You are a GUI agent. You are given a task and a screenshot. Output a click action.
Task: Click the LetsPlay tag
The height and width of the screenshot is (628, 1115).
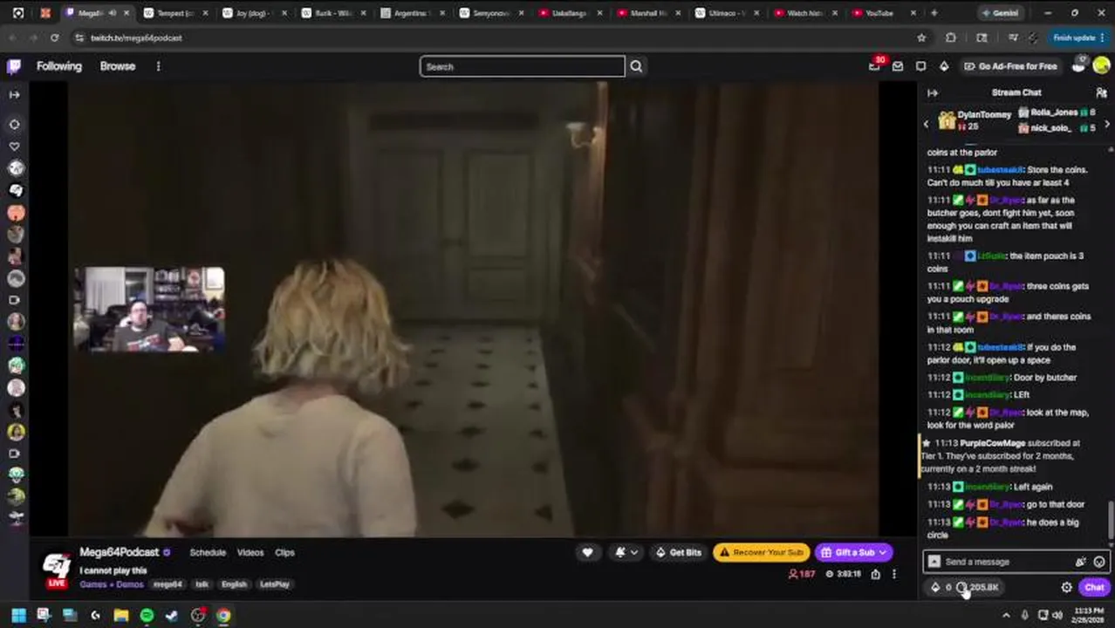[x=274, y=584]
